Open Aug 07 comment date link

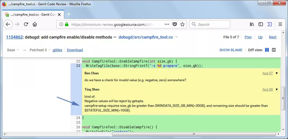267,73
